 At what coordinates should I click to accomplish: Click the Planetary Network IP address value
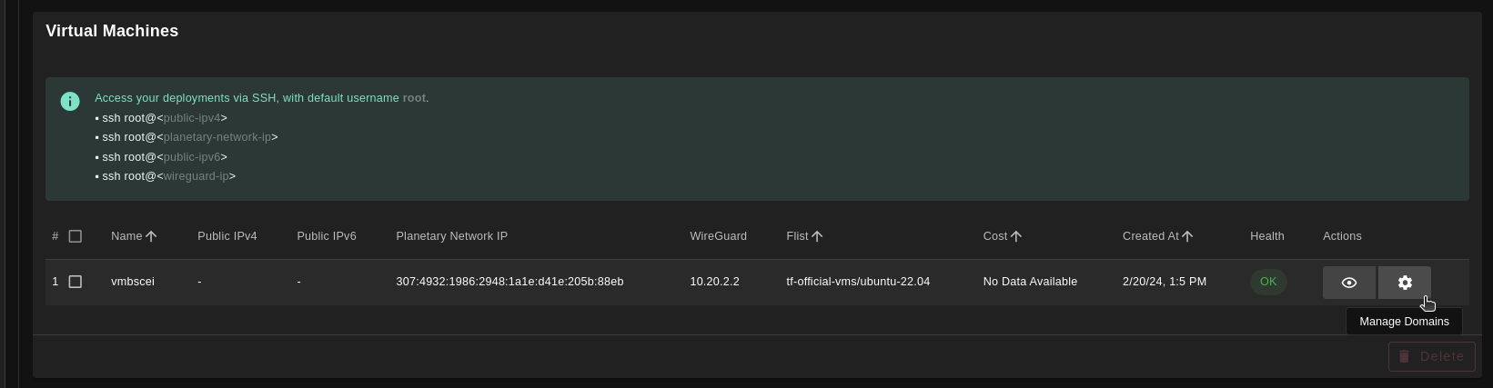tap(509, 282)
